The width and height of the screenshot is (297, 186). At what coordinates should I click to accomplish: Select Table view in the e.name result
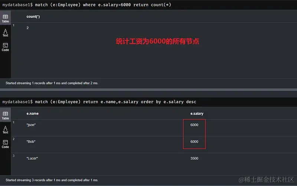(5, 116)
